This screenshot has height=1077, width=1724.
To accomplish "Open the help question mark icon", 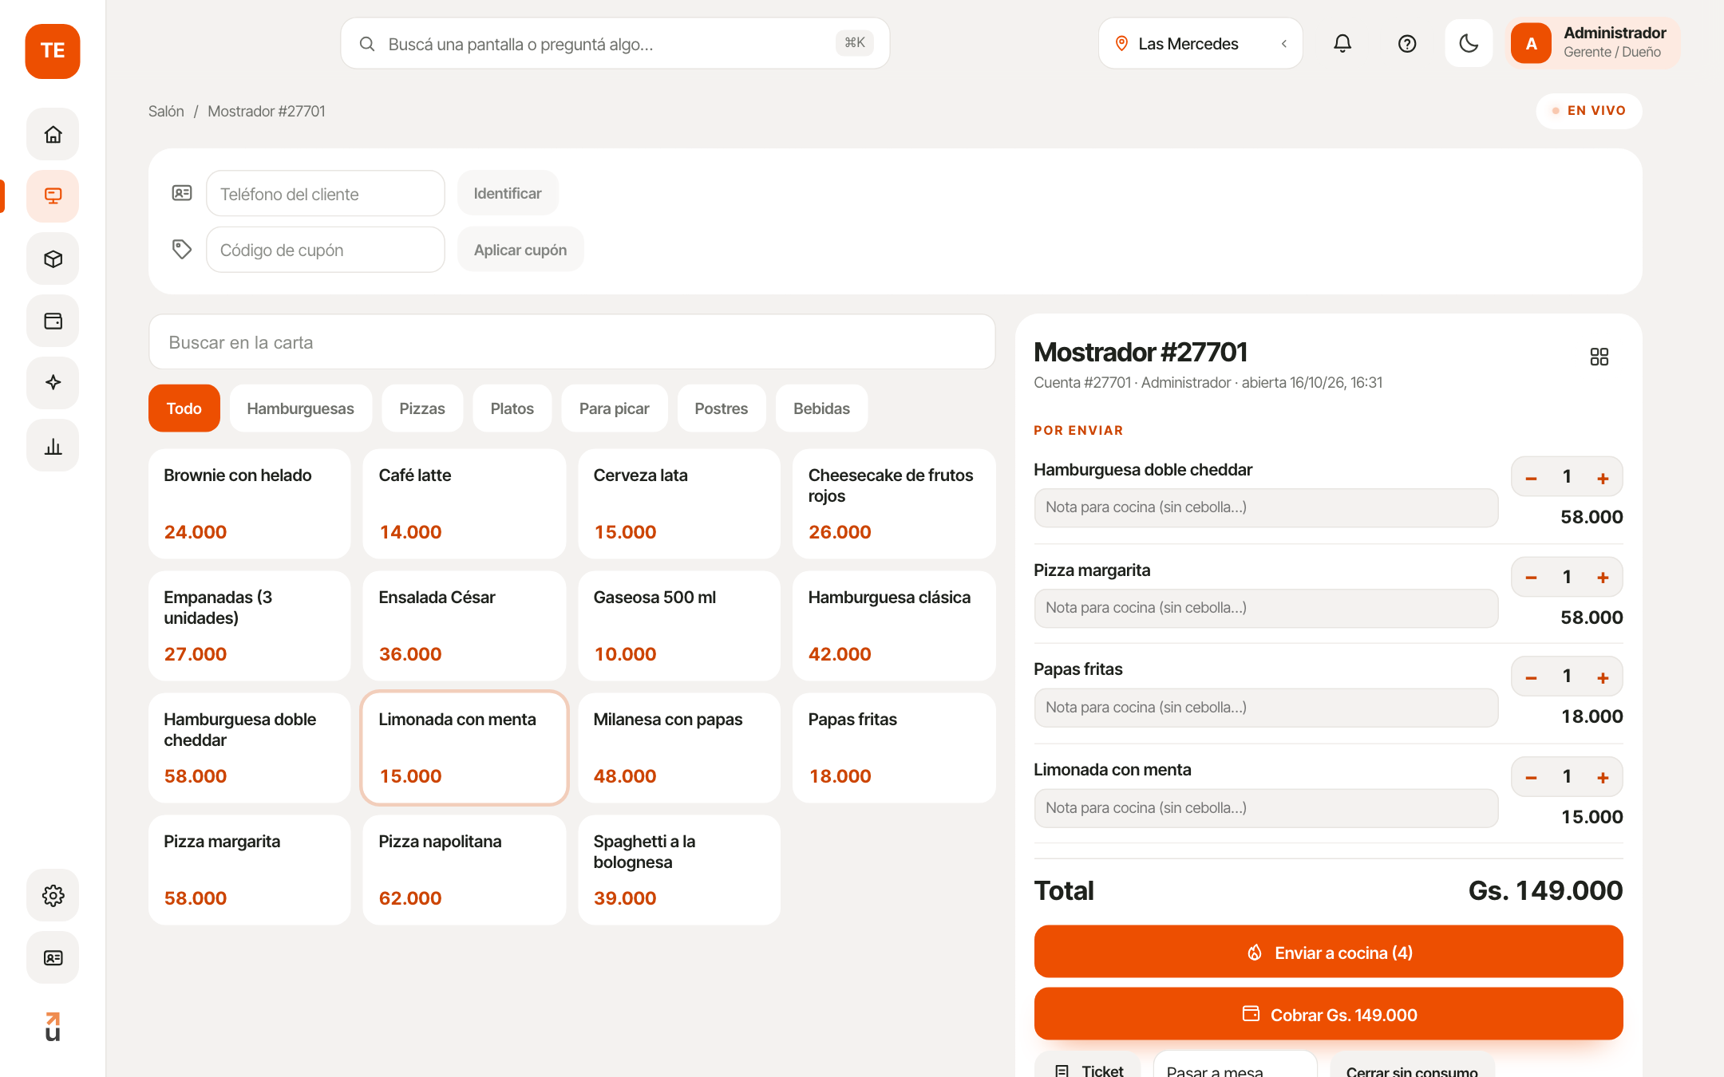I will click(1406, 43).
